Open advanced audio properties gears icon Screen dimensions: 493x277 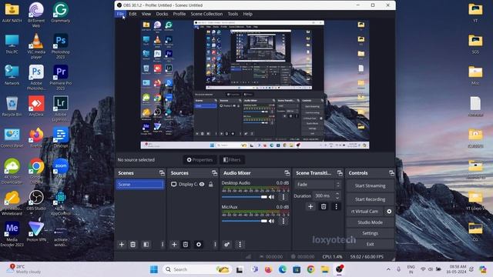coord(226,245)
